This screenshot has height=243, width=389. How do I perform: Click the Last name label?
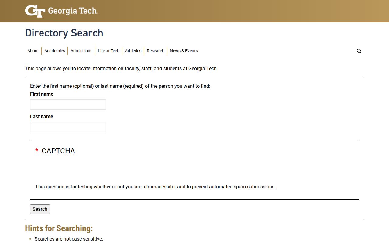pyautogui.click(x=42, y=117)
